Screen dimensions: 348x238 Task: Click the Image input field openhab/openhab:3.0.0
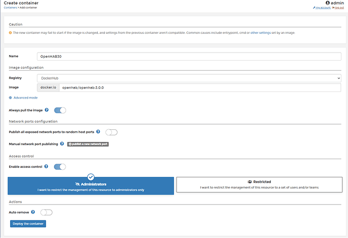200,87
